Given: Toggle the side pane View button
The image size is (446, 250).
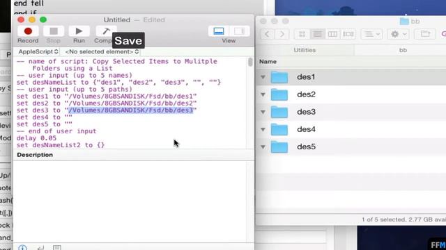Looking at the screenshot, I should pos(239,31).
